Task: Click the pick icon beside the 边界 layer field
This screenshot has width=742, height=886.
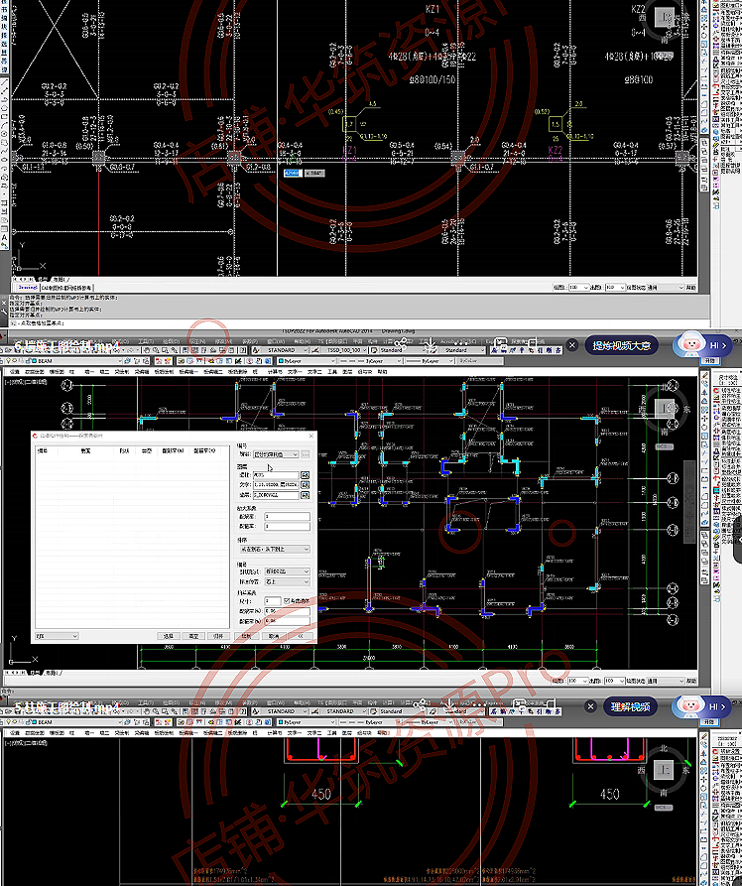Action: click(306, 494)
